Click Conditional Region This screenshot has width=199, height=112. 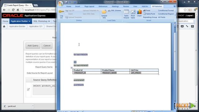click(x=166, y=14)
